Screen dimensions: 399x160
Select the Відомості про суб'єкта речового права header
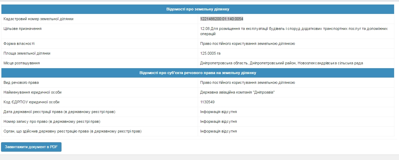point(197,73)
